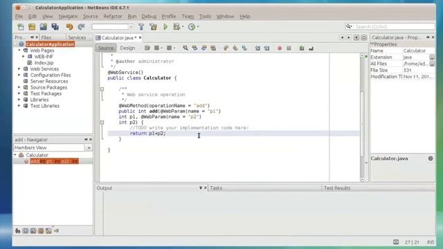Click the Shift Line Right editor icon
This screenshot has height=249, width=443.
pos(266,48)
